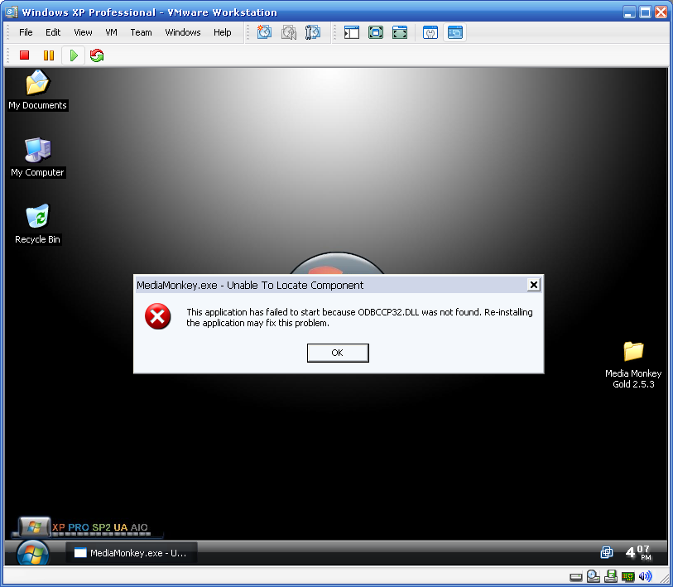The width and height of the screenshot is (673, 587).
Task: Click OK in the MediaMonkey error dialog
Action: pos(338,353)
